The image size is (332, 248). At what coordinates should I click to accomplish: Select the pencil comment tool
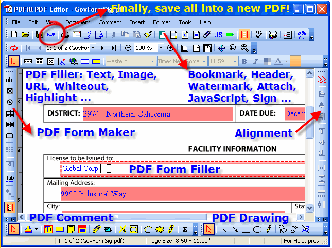[171, 229]
